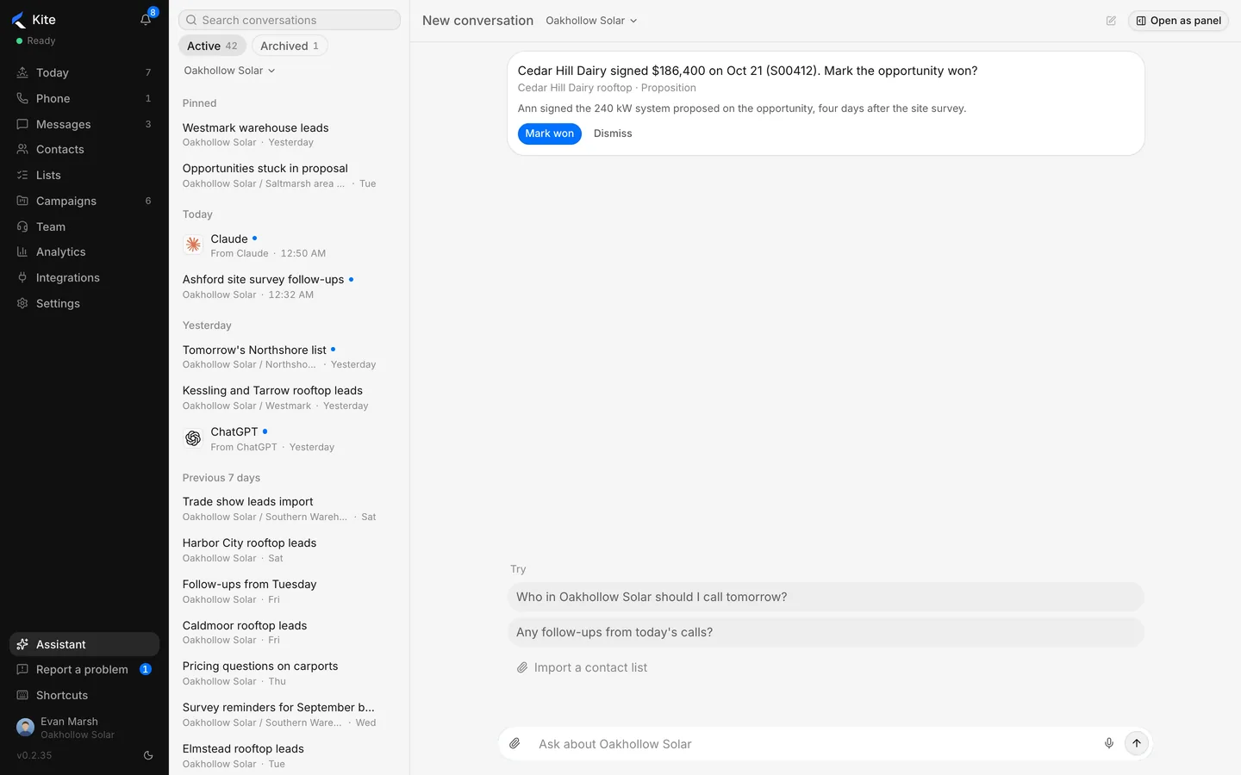
Task: Expand Oakhollow Solar filter in conversation list
Action: point(229,71)
